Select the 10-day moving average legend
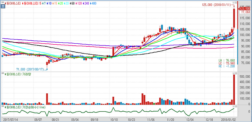The width and height of the screenshot is (252, 122). [x=49, y=3]
